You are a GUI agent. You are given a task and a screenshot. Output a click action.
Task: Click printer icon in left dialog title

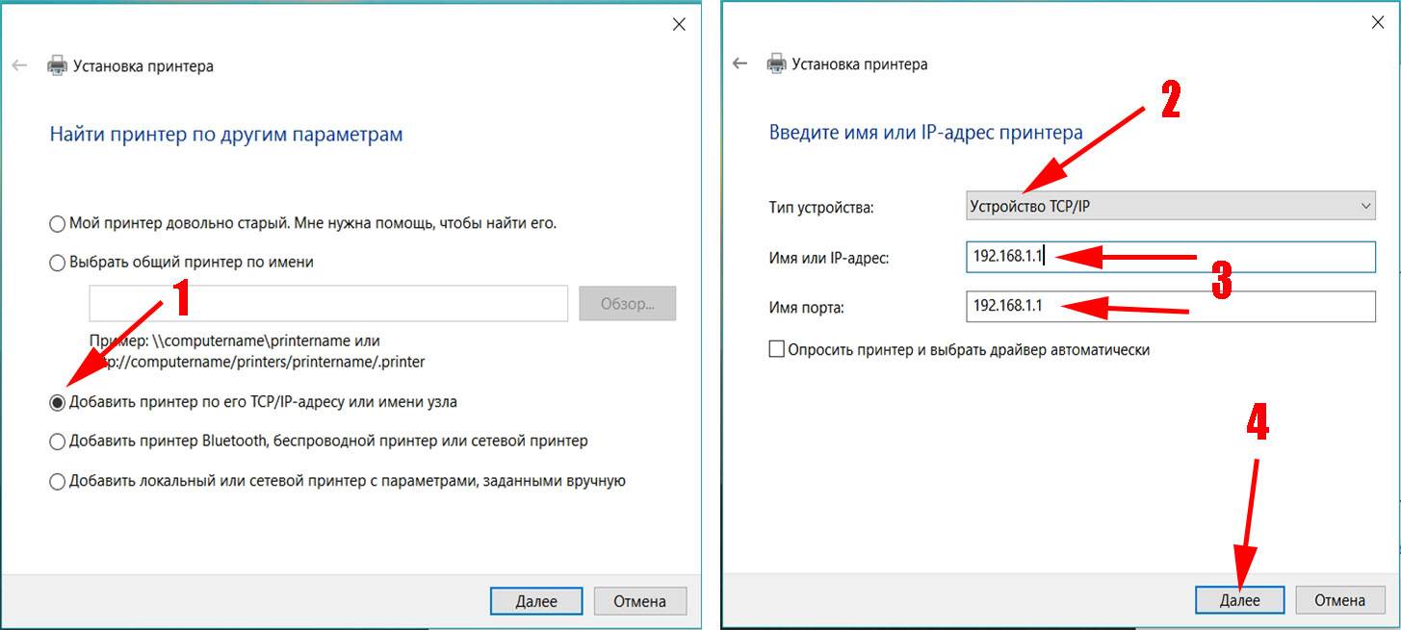[x=57, y=66]
